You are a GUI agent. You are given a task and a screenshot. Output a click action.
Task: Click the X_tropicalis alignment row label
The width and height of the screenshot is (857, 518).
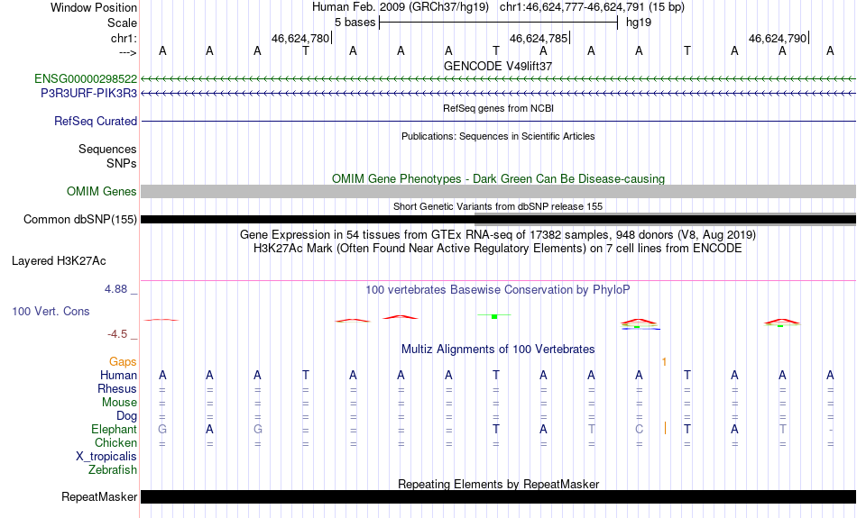(106, 457)
